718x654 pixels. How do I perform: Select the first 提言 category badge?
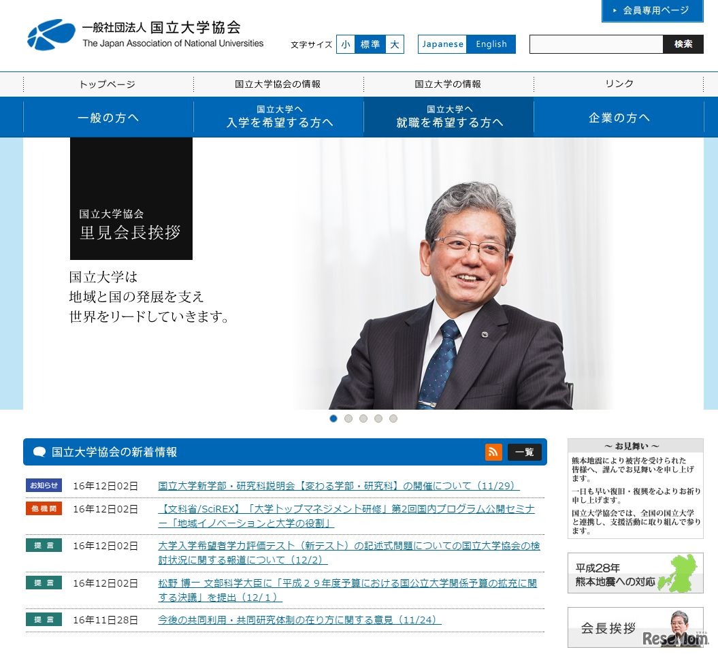point(44,545)
